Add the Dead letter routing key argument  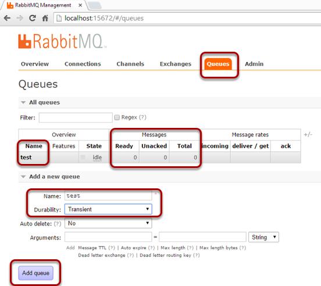coord(165,255)
